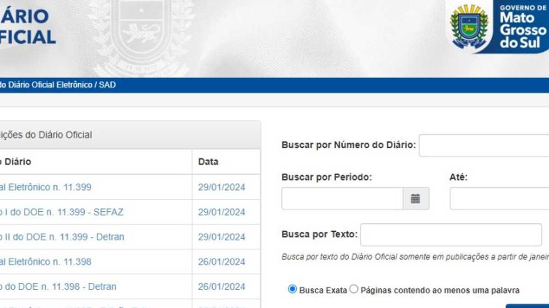Click the Diário Oficial Eletrônico / SAD breadcrumb

point(57,85)
